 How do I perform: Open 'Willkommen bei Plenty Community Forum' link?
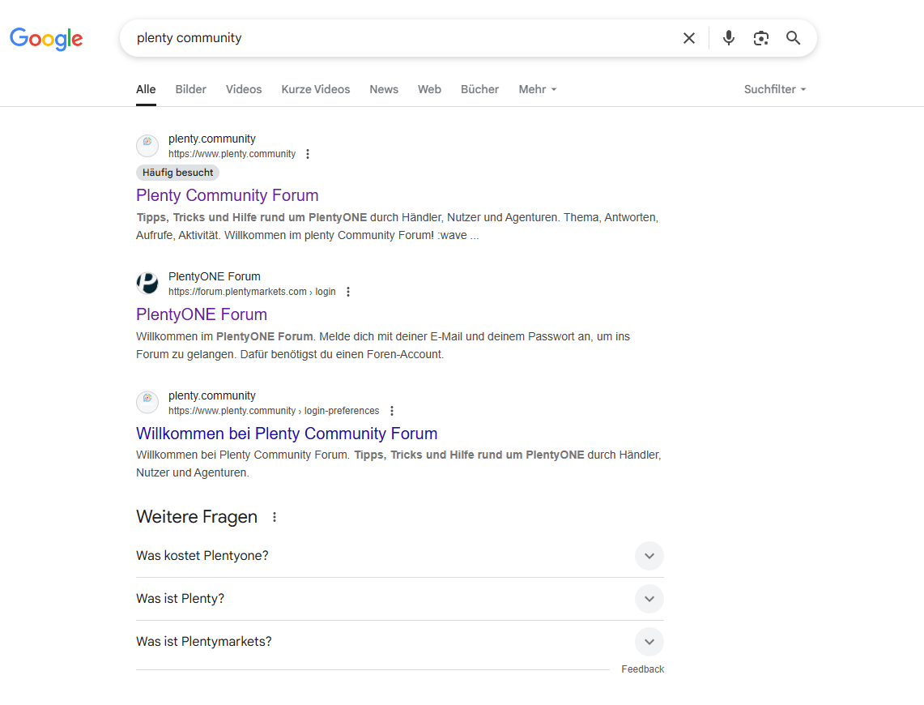[x=287, y=434]
